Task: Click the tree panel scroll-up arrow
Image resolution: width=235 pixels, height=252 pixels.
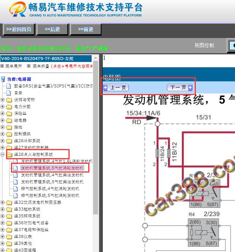Action: (96, 58)
